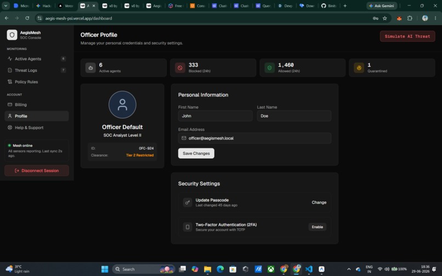Click the Allowed (24h) green shield icon

[x=269, y=68]
